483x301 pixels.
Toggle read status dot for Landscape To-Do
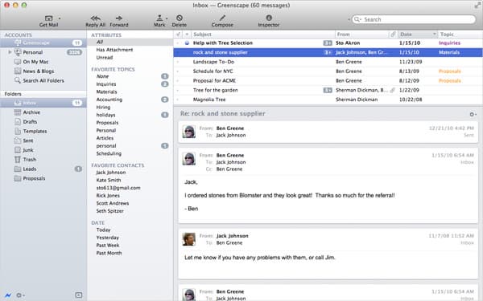point(178,62)
